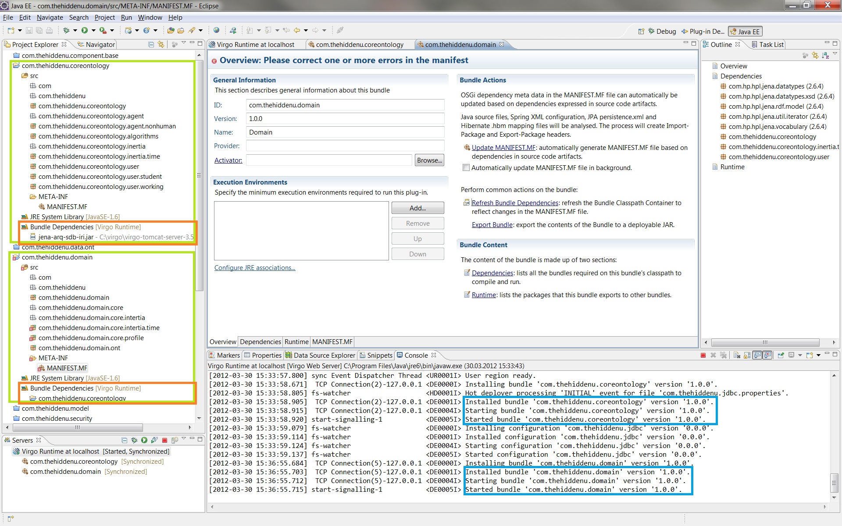Click the Open Perspective icon
The image size is (842, 526).
[641, 31]
